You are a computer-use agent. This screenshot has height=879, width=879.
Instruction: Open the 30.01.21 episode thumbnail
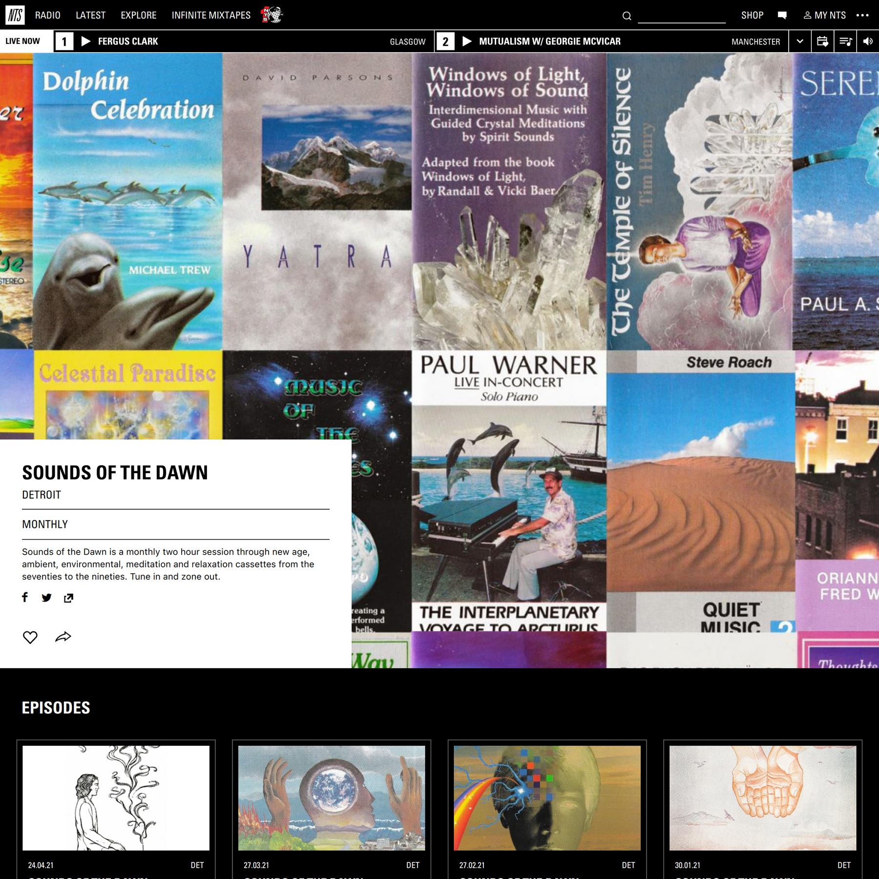click(x=763, y=798)
